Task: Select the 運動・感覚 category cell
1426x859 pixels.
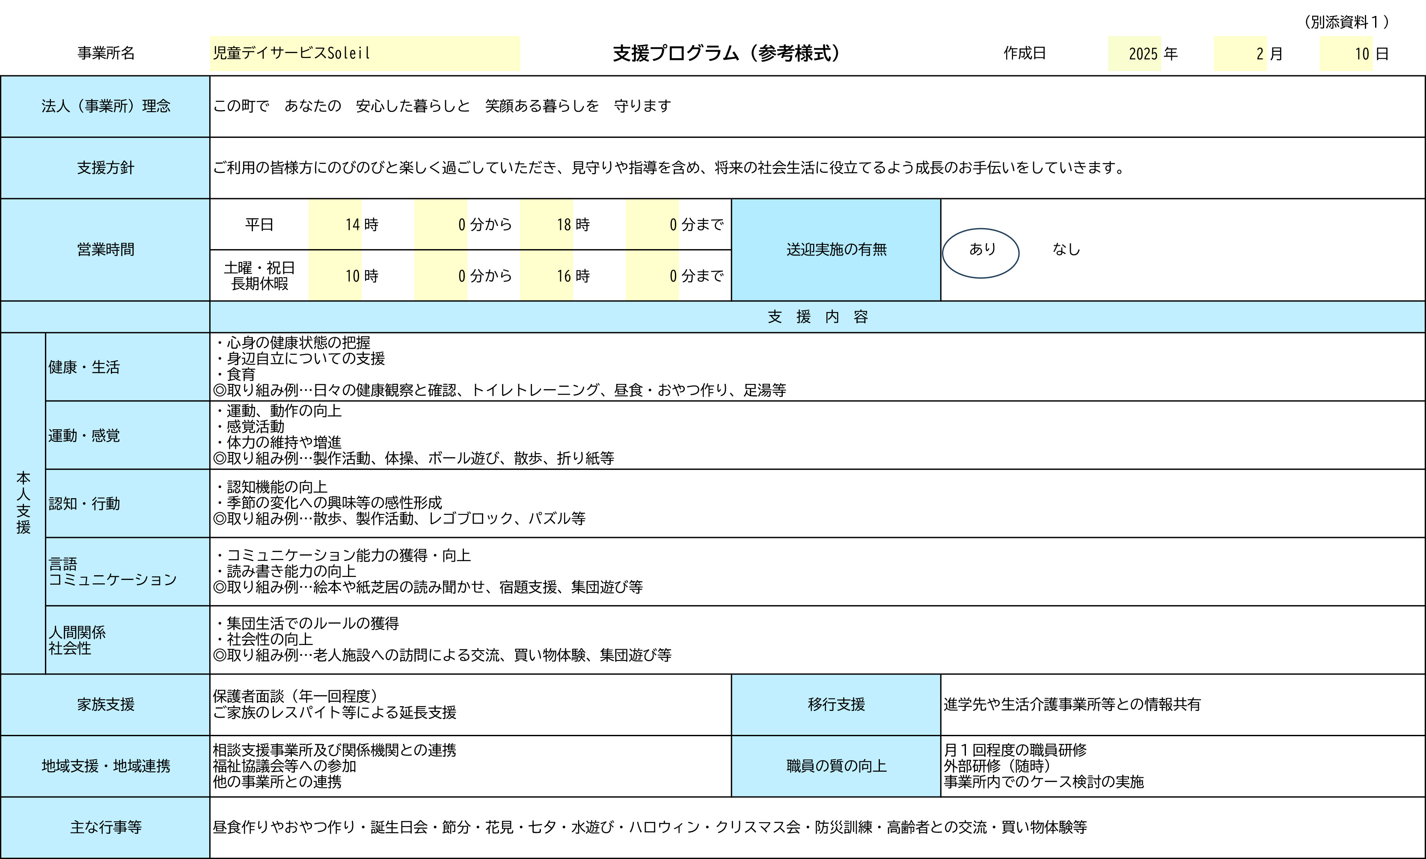Action: 128,435
